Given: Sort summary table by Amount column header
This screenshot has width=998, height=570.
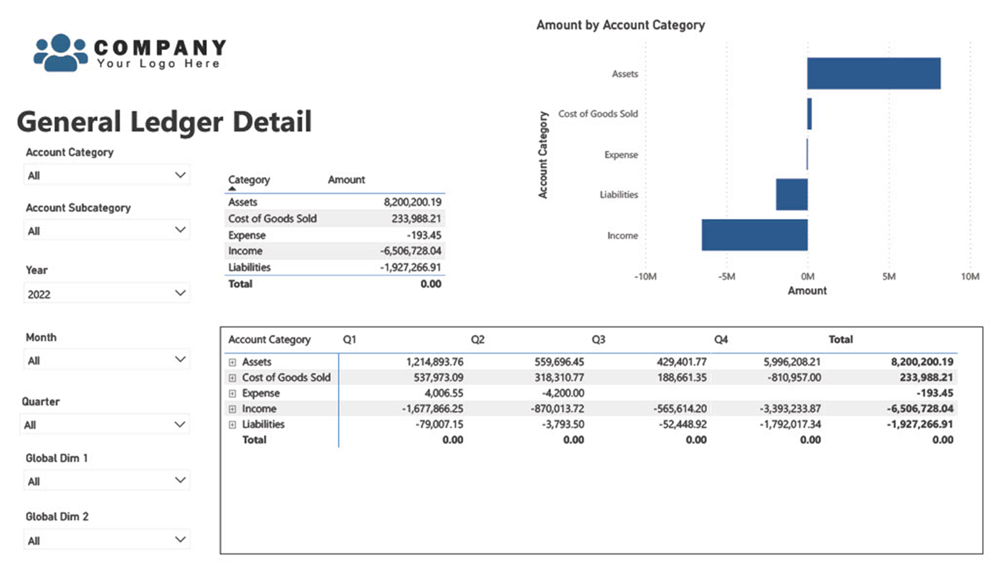Looking at the screenshot, I should [346, 180].
